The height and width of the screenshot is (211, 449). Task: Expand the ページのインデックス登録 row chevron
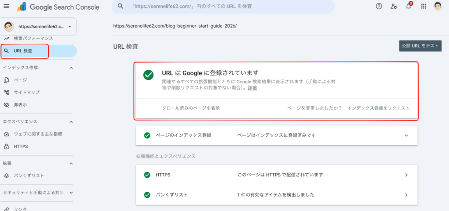406,136
